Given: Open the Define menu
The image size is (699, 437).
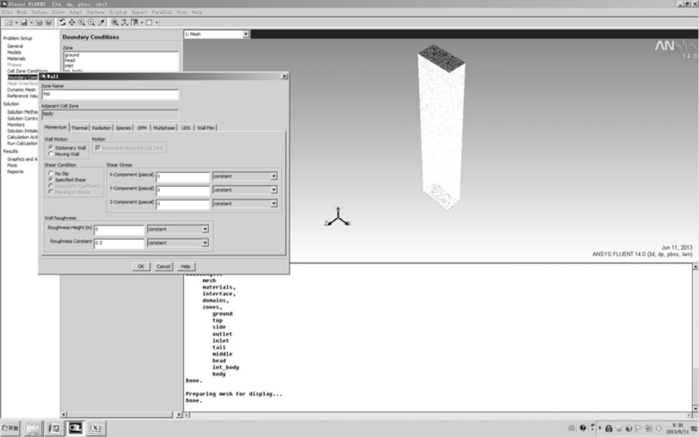Looking at the screenshot, I should 40,12.
